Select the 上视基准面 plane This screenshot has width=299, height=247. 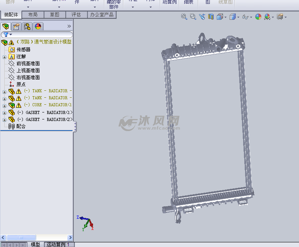pos(28,71)
